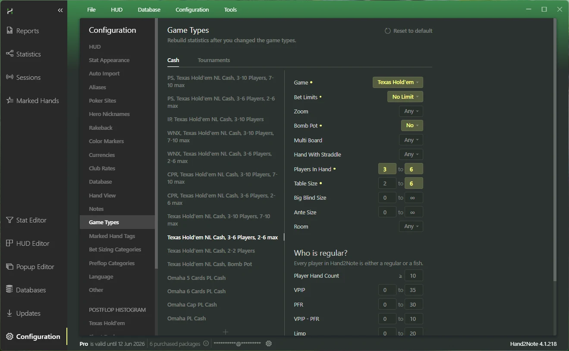Expand Hand With Straddle dropdown
Image resolution: width=569 pixels, height=351 pixels.
click(x=411, y=154)
